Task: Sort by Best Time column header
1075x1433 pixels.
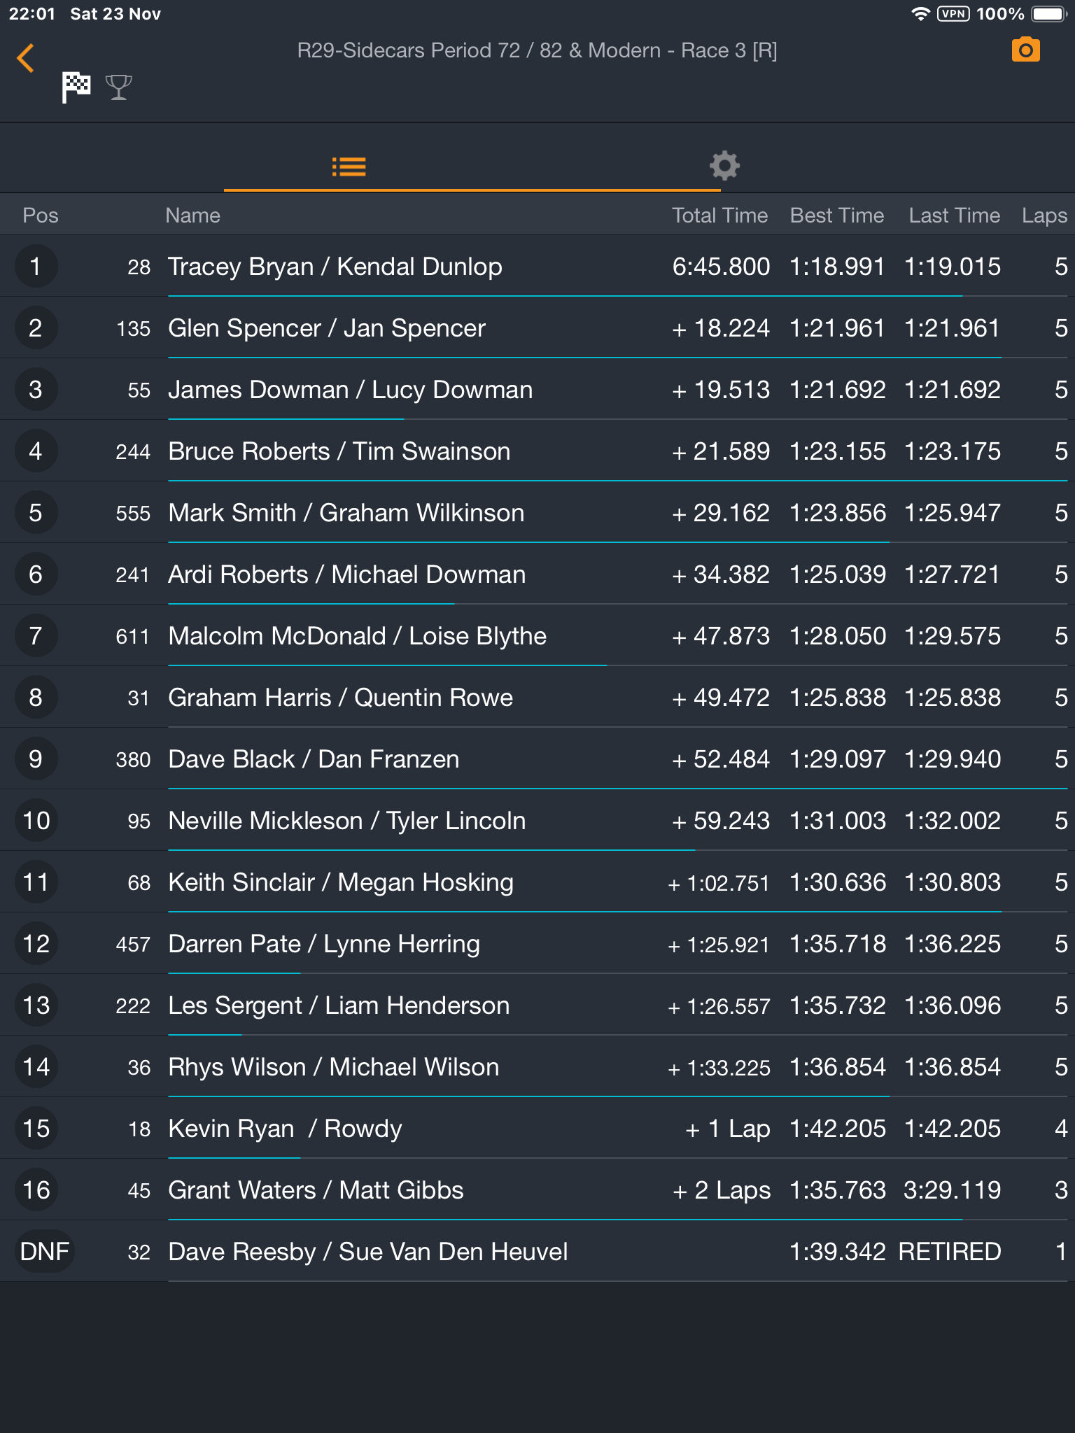Action: [x=837, y=216]
